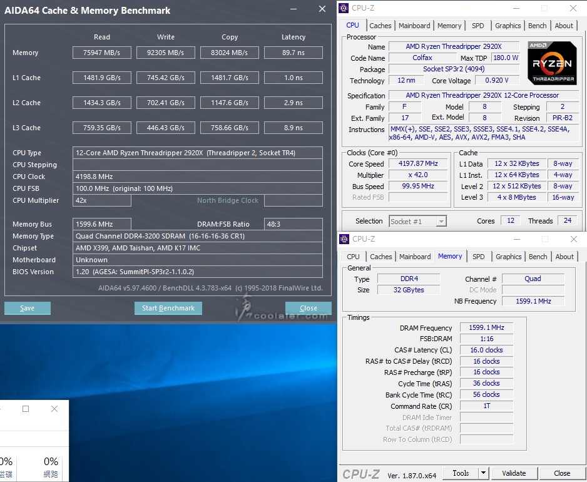The width and height of the screenshot is (587, 482).
Task: Click the Validate button in CPU-Z
Action: pos(514,473)
